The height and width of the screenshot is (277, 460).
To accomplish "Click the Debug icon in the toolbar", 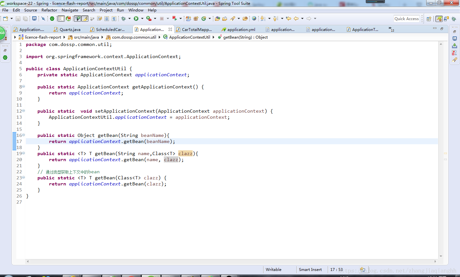I will (x=123, y=19).
